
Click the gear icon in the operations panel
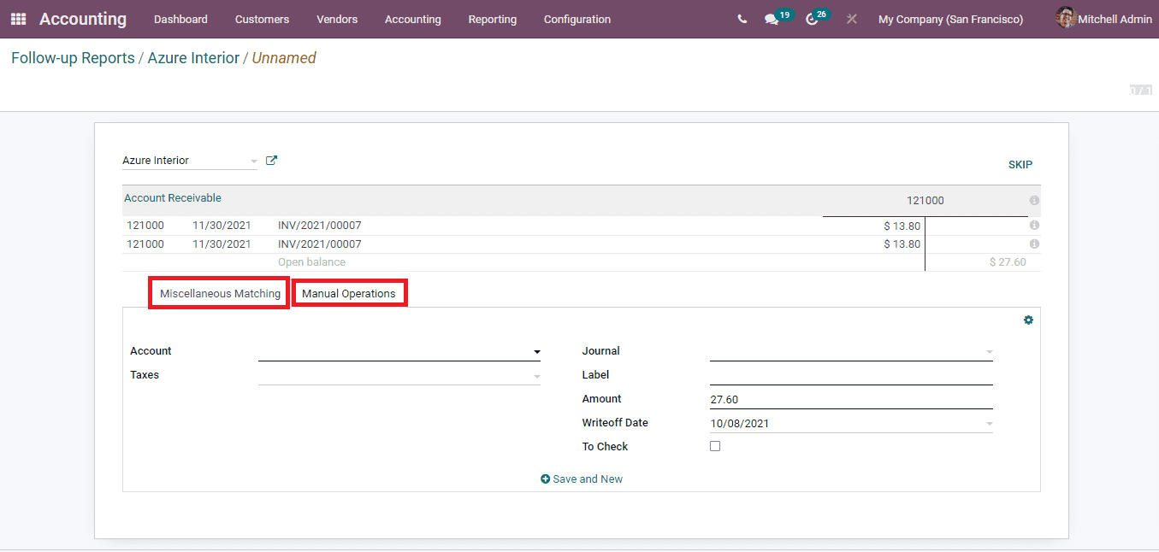point(1028,320)
